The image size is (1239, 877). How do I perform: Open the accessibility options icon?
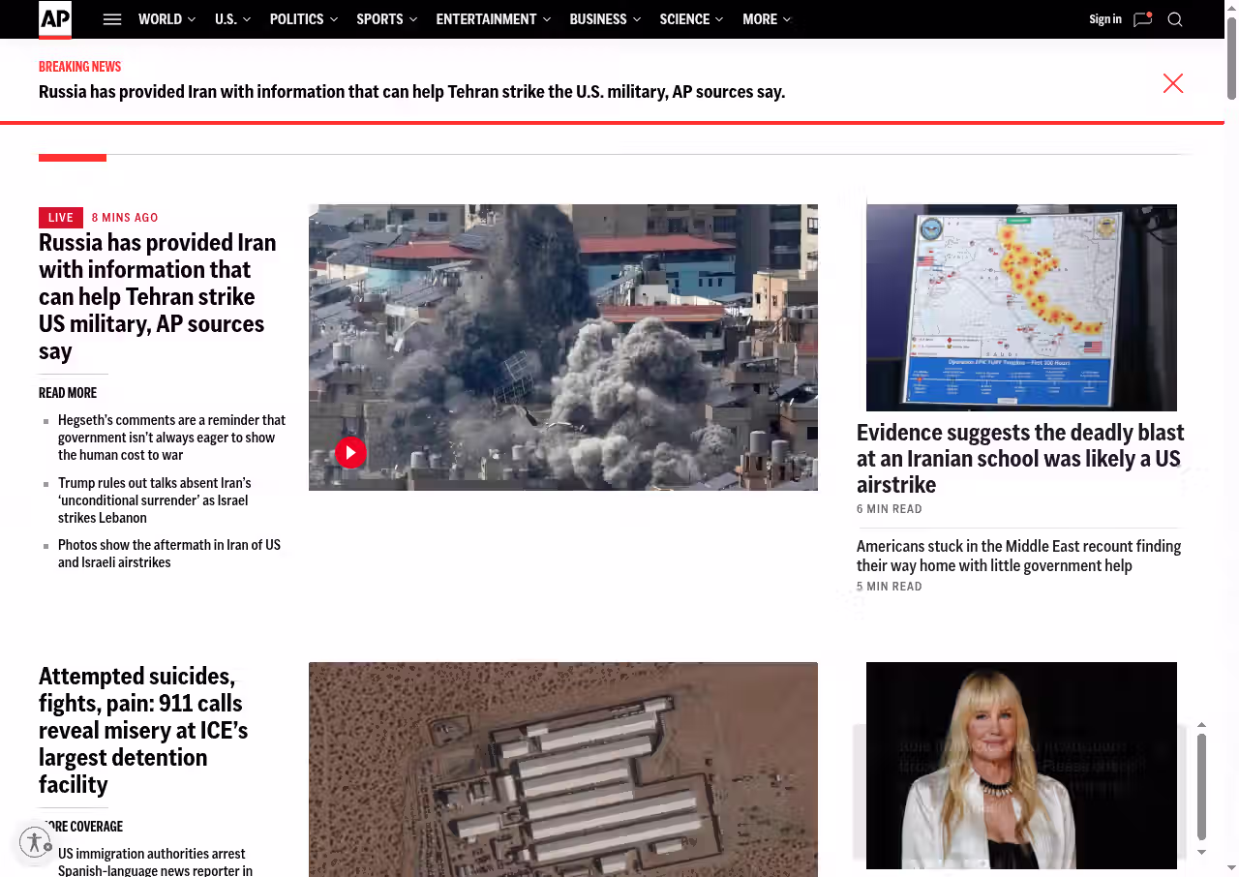(35, 842)
